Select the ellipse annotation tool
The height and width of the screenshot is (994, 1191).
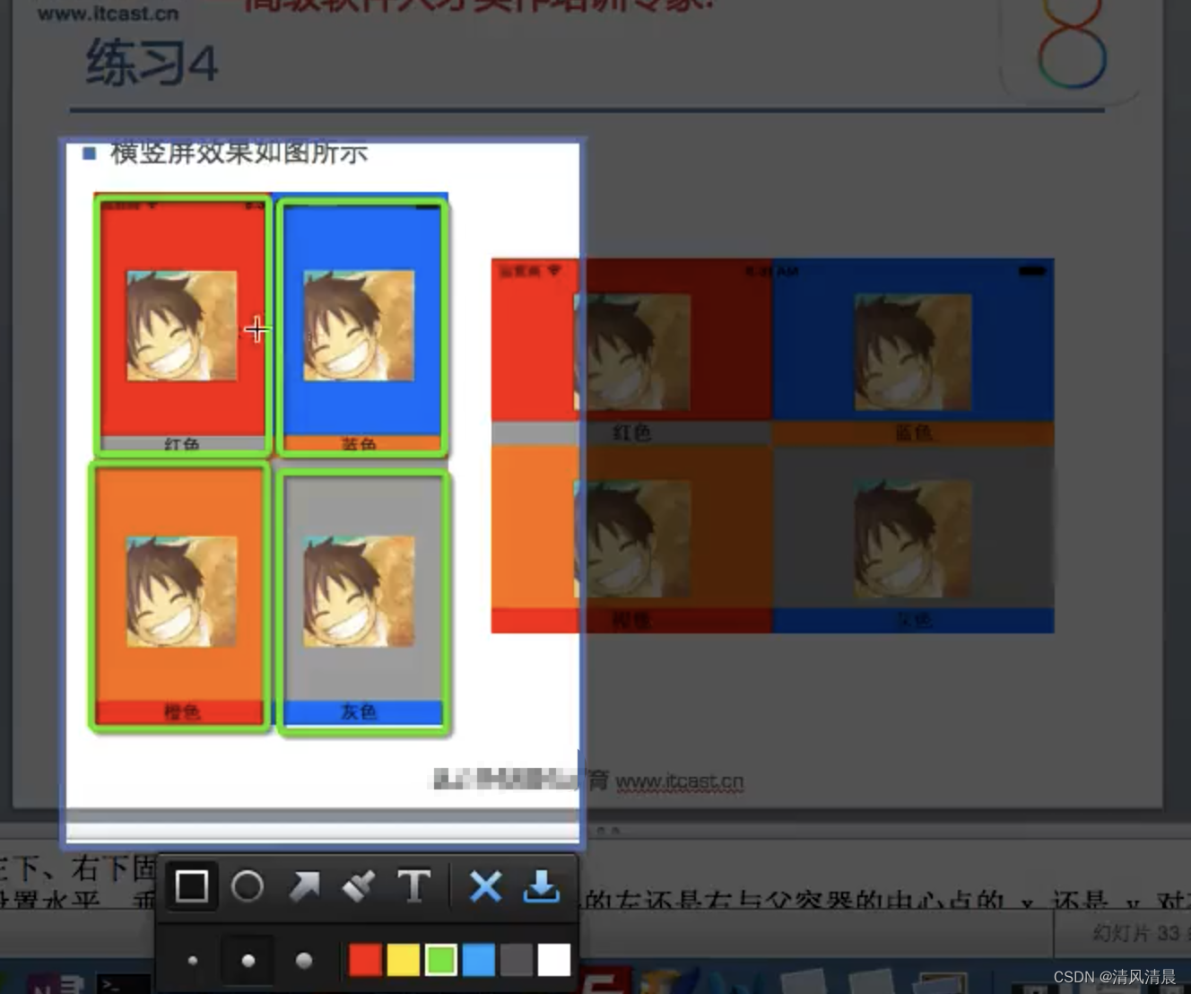click(248, 886)
